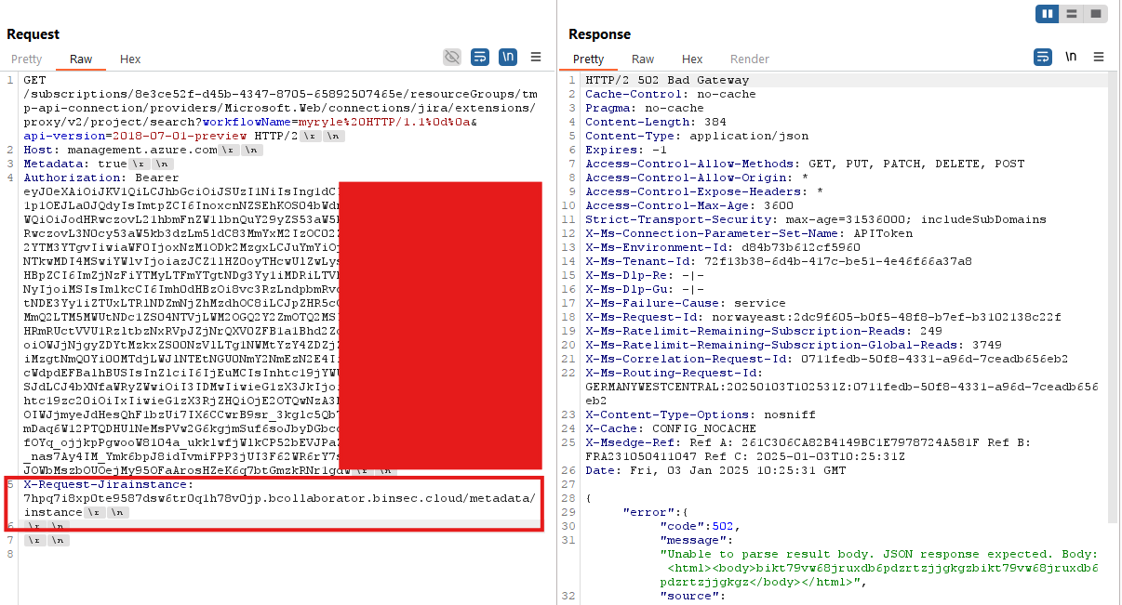Screen dimensions: 1122x605
Task: View the response in Hex mode
Action: pos(692,59)
